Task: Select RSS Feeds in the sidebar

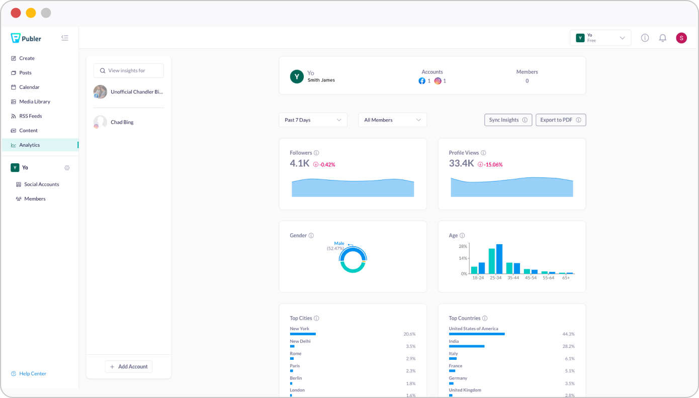Action: [31, 116]
